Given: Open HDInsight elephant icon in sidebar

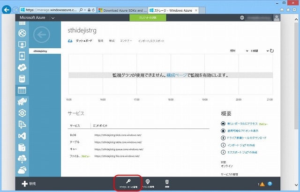Looking at the screenshot, I should 22,102.
